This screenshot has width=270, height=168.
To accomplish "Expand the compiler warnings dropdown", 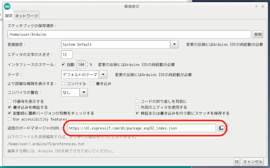I will point(85,92).
